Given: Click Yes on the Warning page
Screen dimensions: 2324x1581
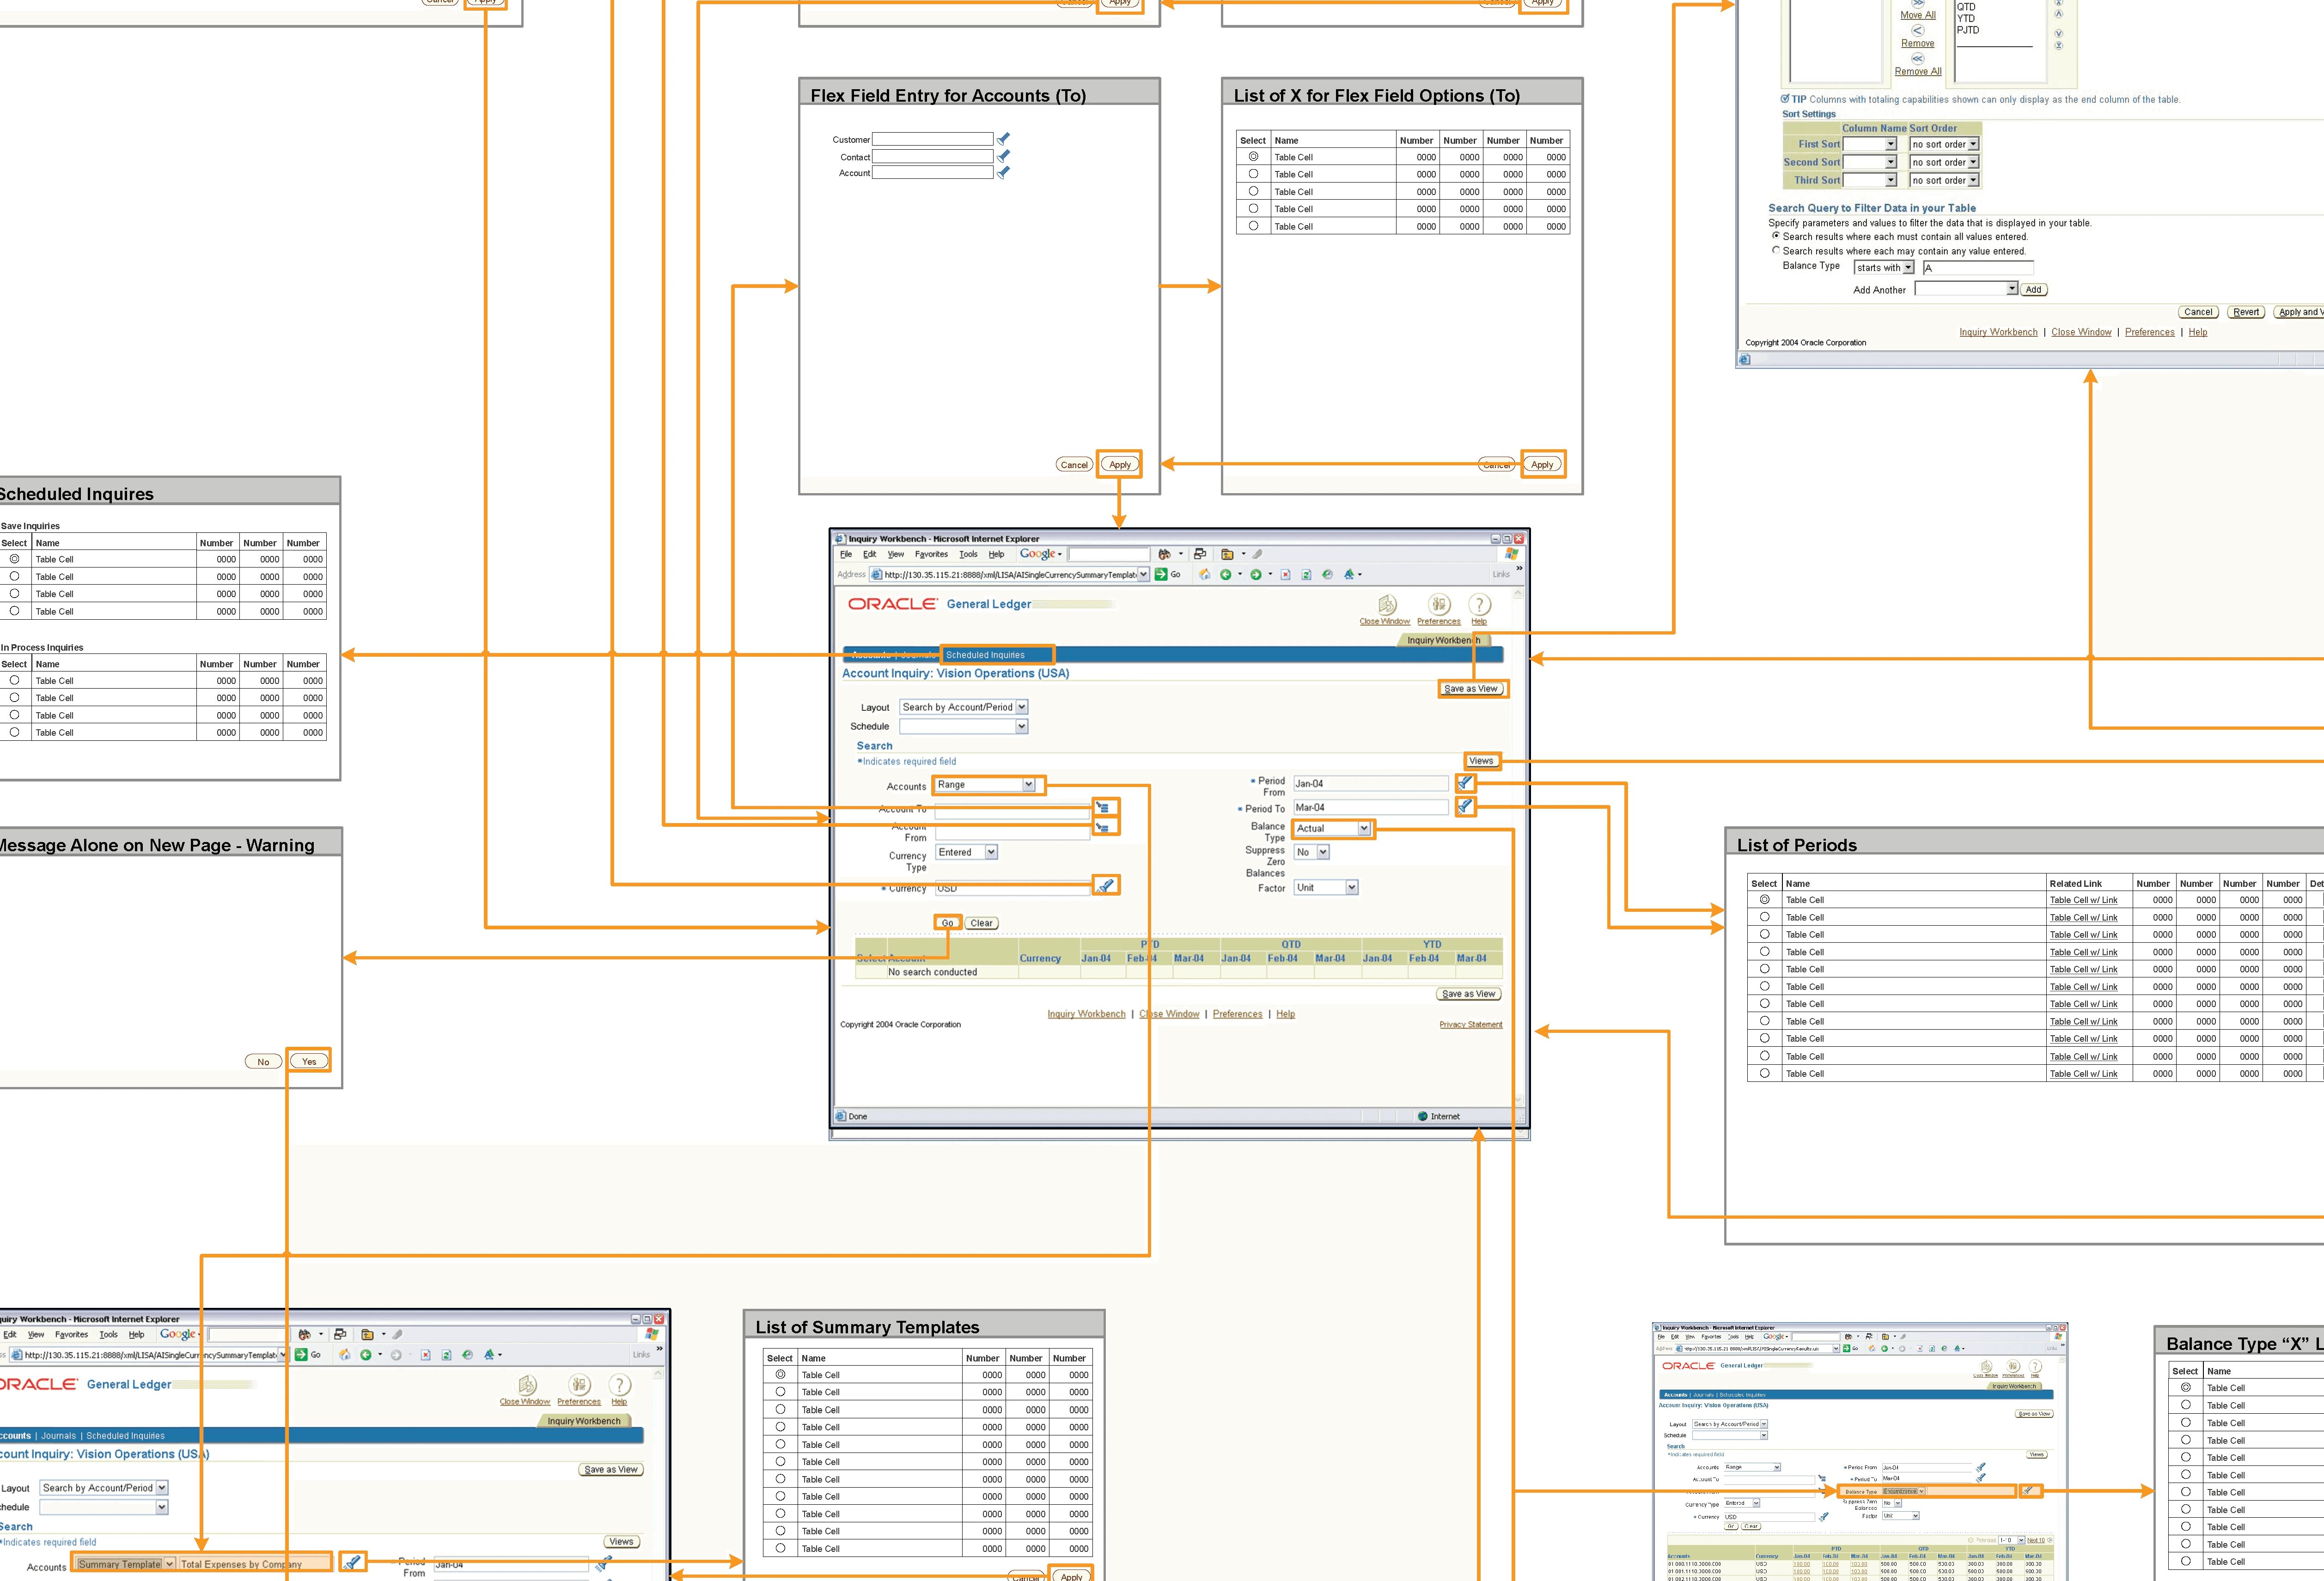Looking at the screenshot, I should click(309, 1062).
